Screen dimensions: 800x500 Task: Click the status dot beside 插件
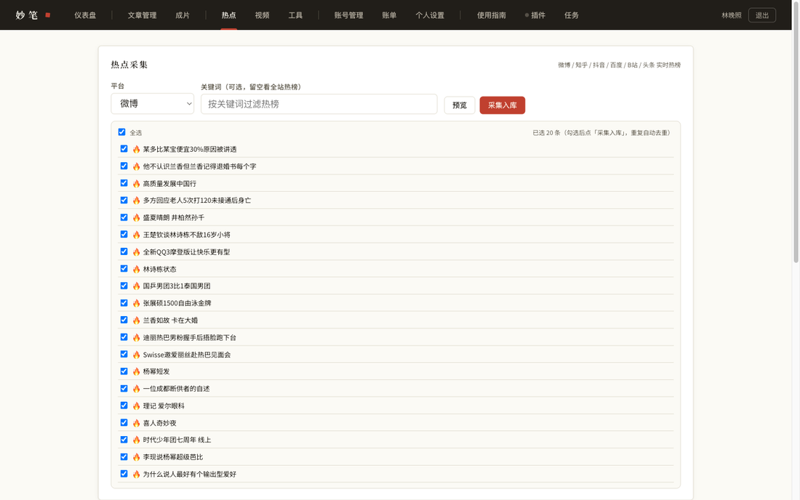coord(527,15)
